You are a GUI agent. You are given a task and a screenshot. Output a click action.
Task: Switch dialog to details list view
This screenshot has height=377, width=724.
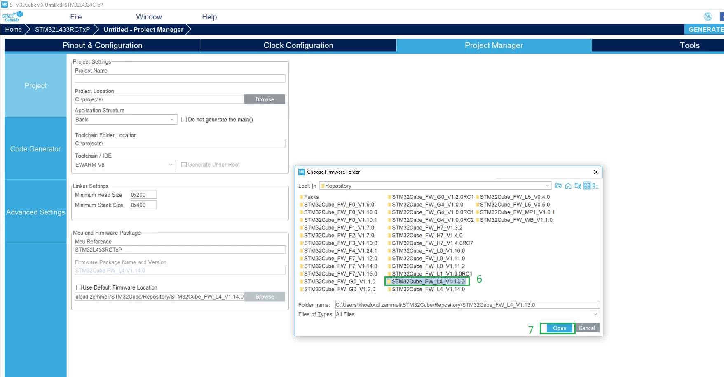(x=595, y=186)
